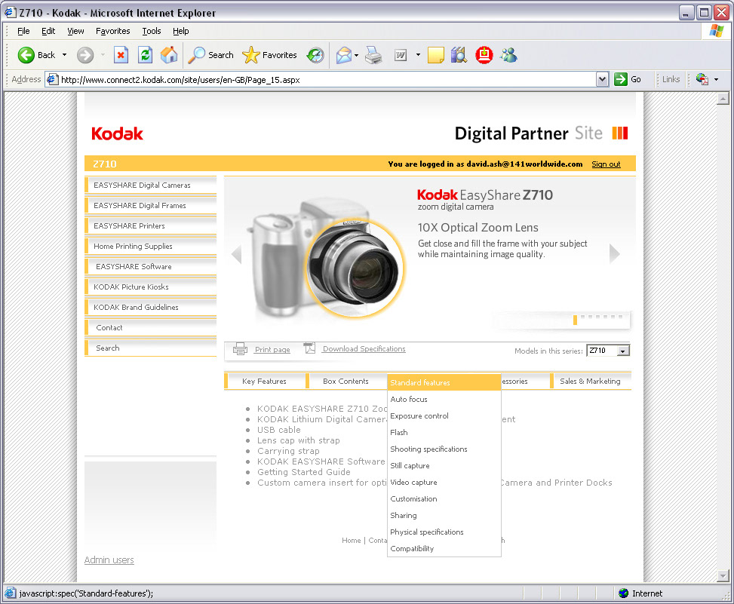Open the Search pane in toolbar
The image size is (734, 604).
point(210,55)
